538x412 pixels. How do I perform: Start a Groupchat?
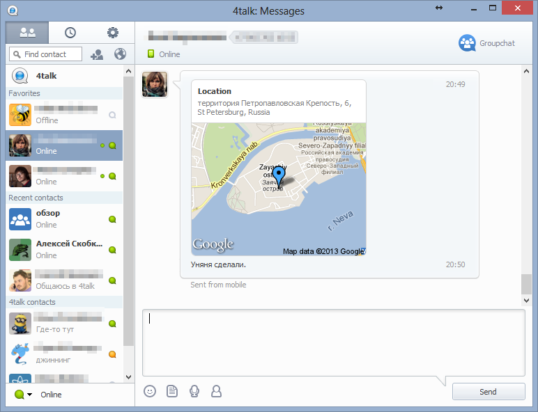pos(487,43)
